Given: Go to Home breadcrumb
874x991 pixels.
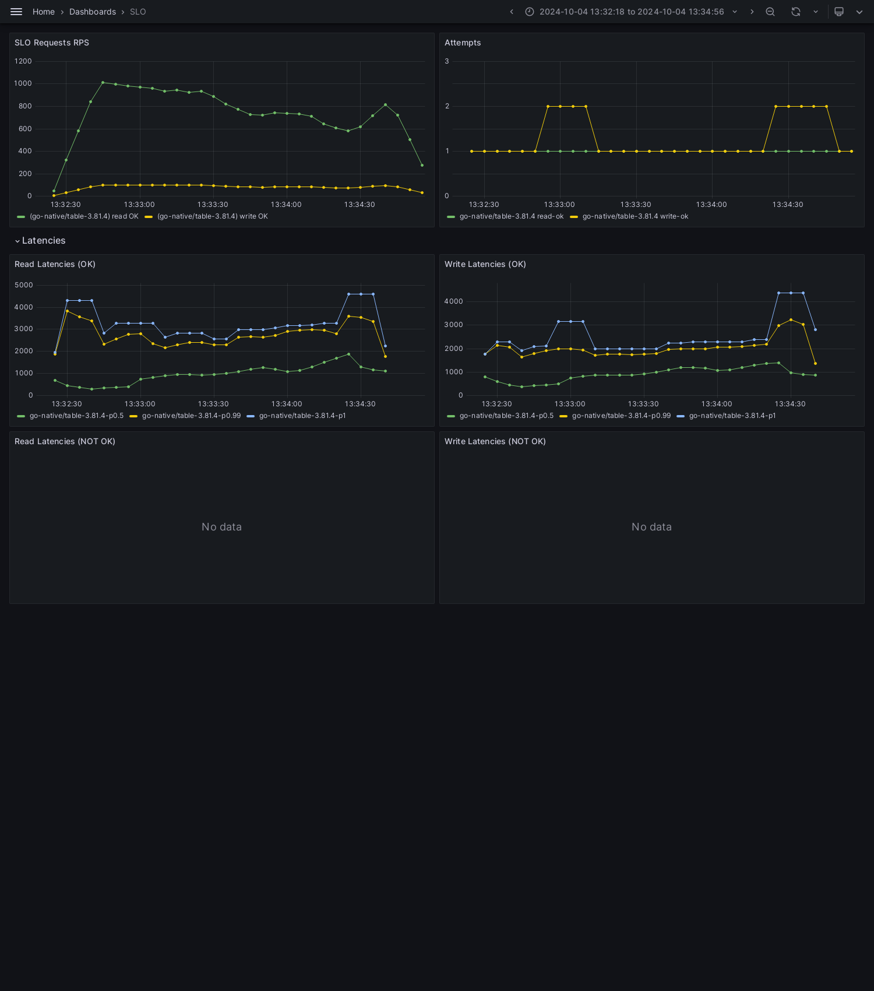Looking at the screenshot, I should coord(44,12).
